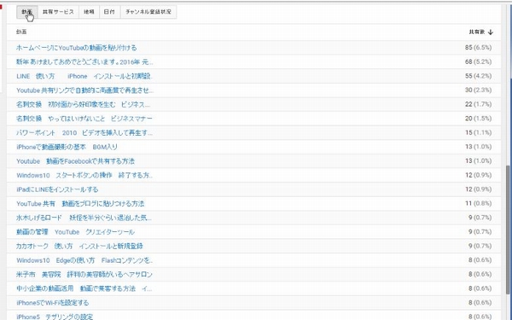Open パワーポイント 2010 ビデオを挿入 video
The width and height of the screenshot is (512, 320).
84,133
